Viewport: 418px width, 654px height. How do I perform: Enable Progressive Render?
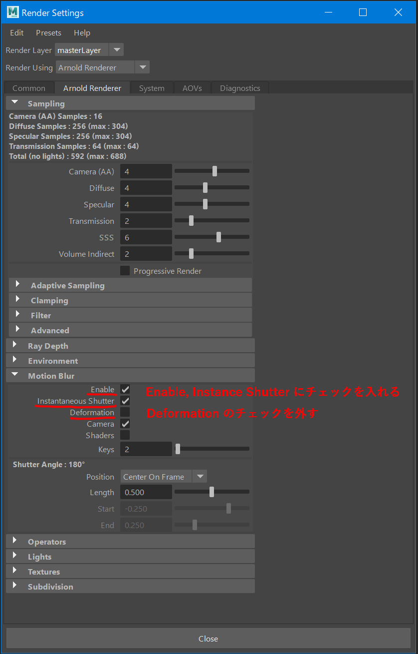(124, 270)
